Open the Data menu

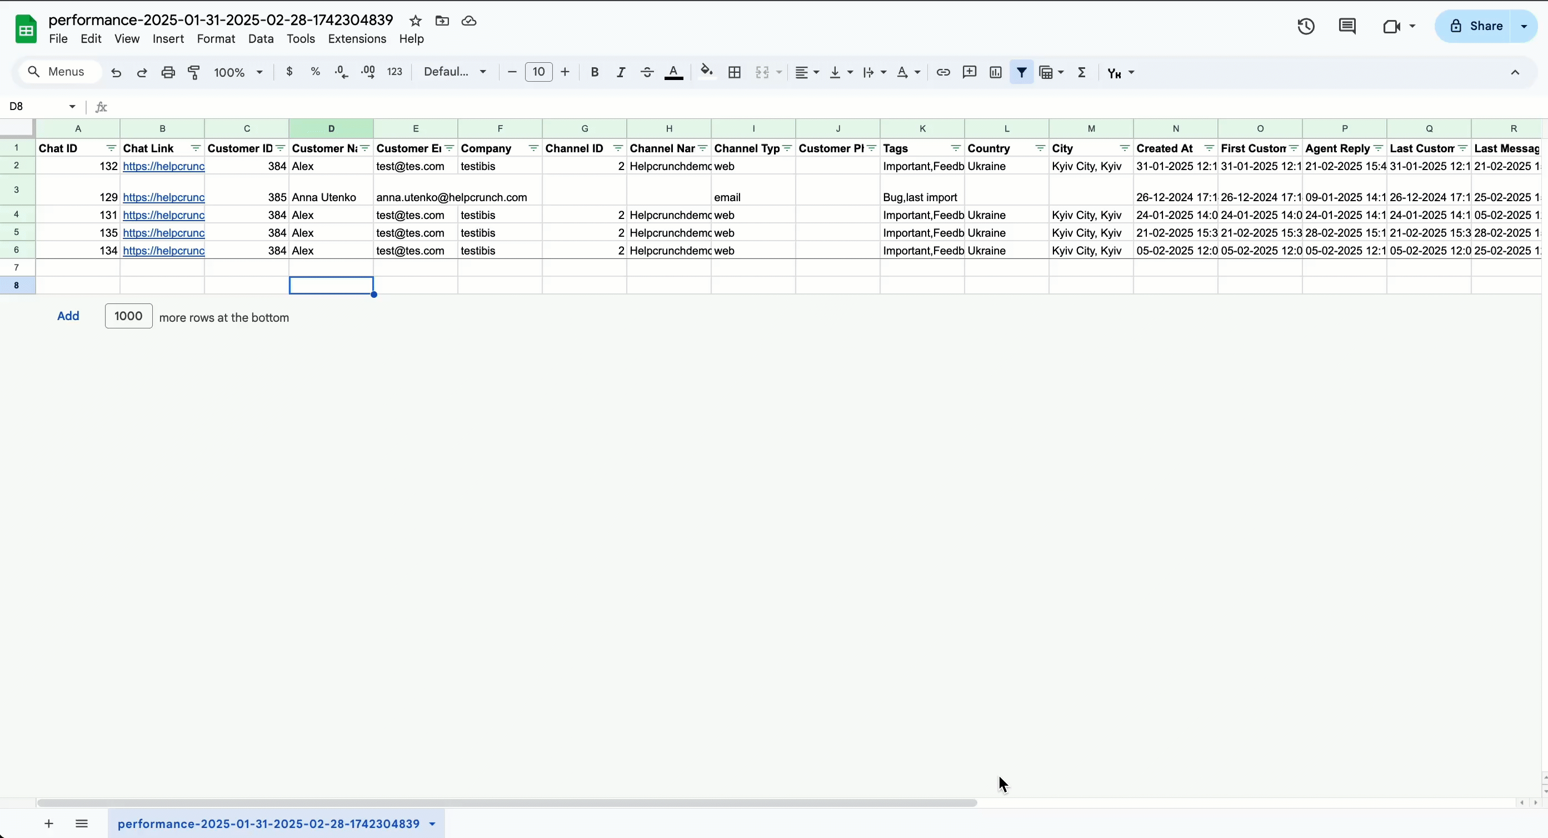click(261, 39)
